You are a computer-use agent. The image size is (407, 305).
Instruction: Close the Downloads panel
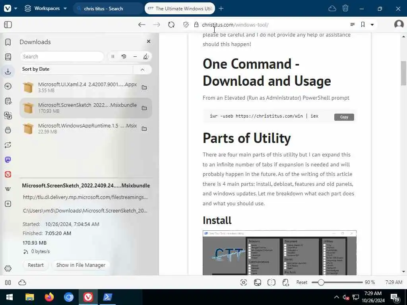click(149, 41)
